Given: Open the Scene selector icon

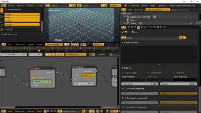Looking at the screenshot, I should pos(79,6).
